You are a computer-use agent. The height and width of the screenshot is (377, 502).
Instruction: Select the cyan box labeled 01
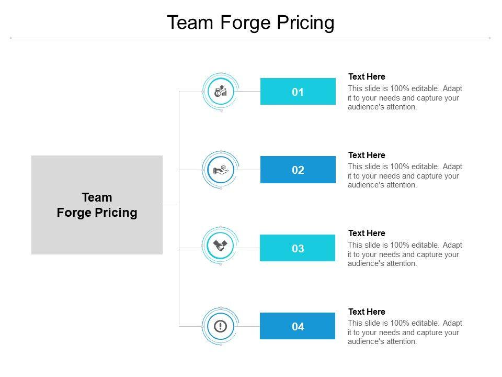pos(298,92)
